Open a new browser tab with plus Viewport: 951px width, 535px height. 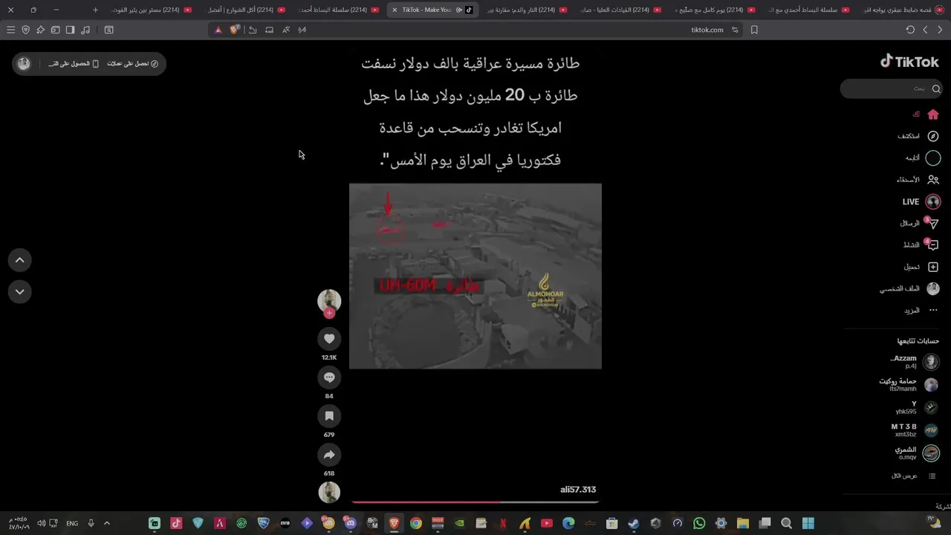[x=95, y=10]
